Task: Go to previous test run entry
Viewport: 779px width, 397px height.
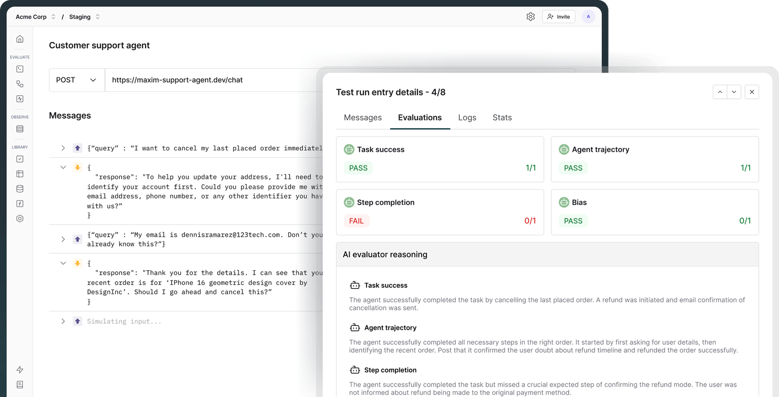Action: [x=720, y=92]
